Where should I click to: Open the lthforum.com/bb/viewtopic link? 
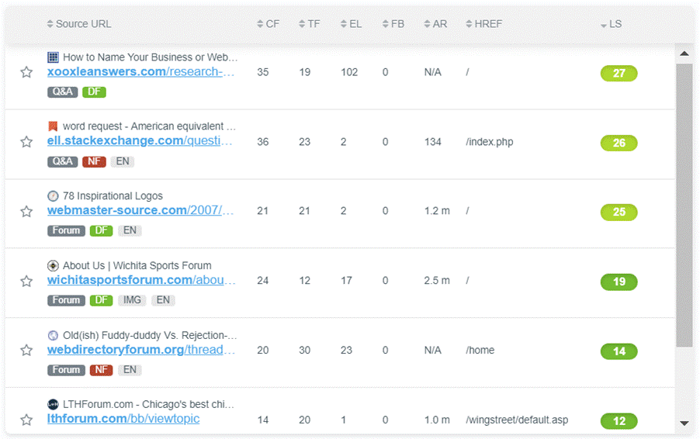tap(123, 419)
